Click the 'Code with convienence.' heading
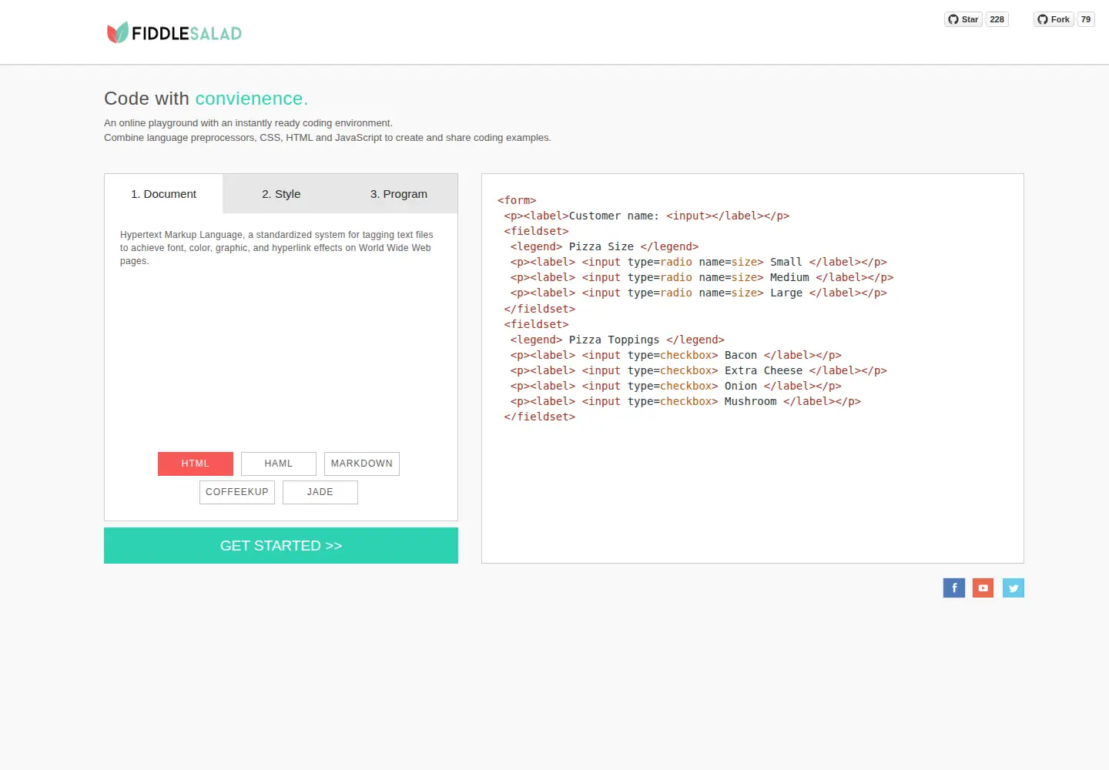Viewport: 1109px width, 770px height. point(206,99)
